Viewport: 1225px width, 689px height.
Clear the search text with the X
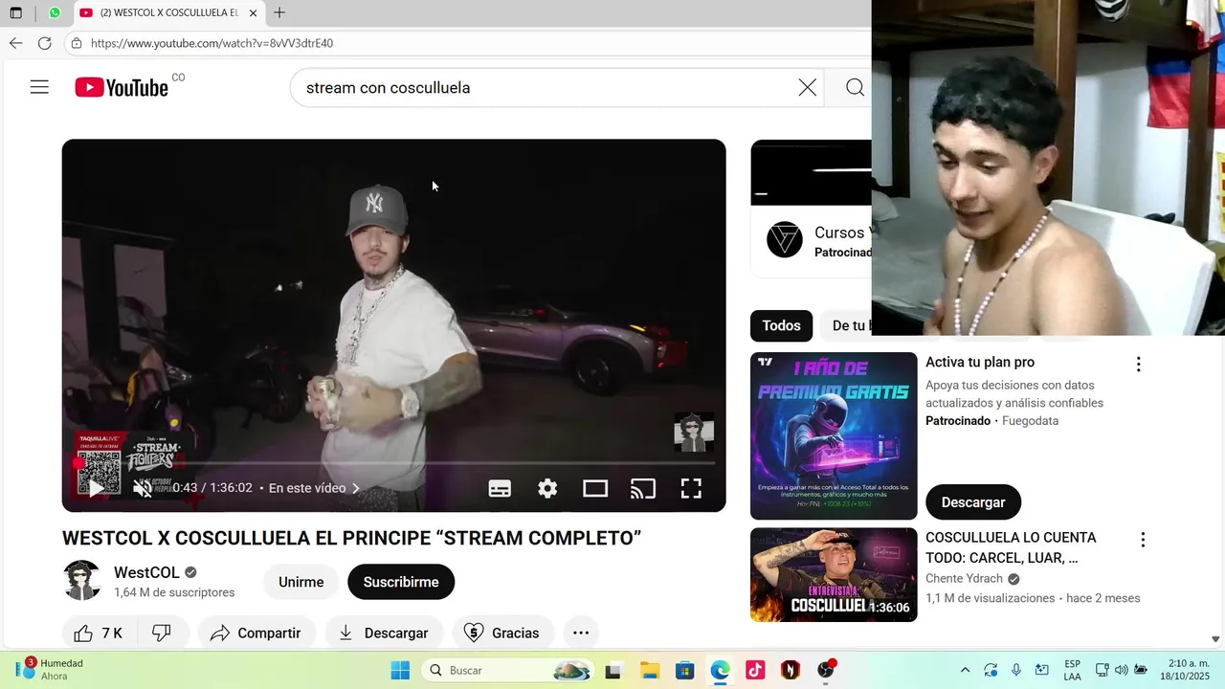tap(808, 87)
